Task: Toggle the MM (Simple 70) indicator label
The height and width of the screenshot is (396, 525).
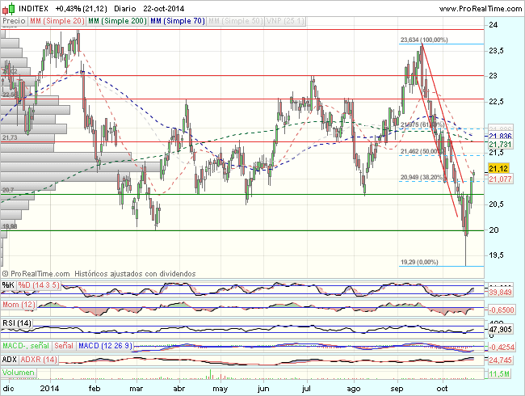Action: click(x=178, y=21)
